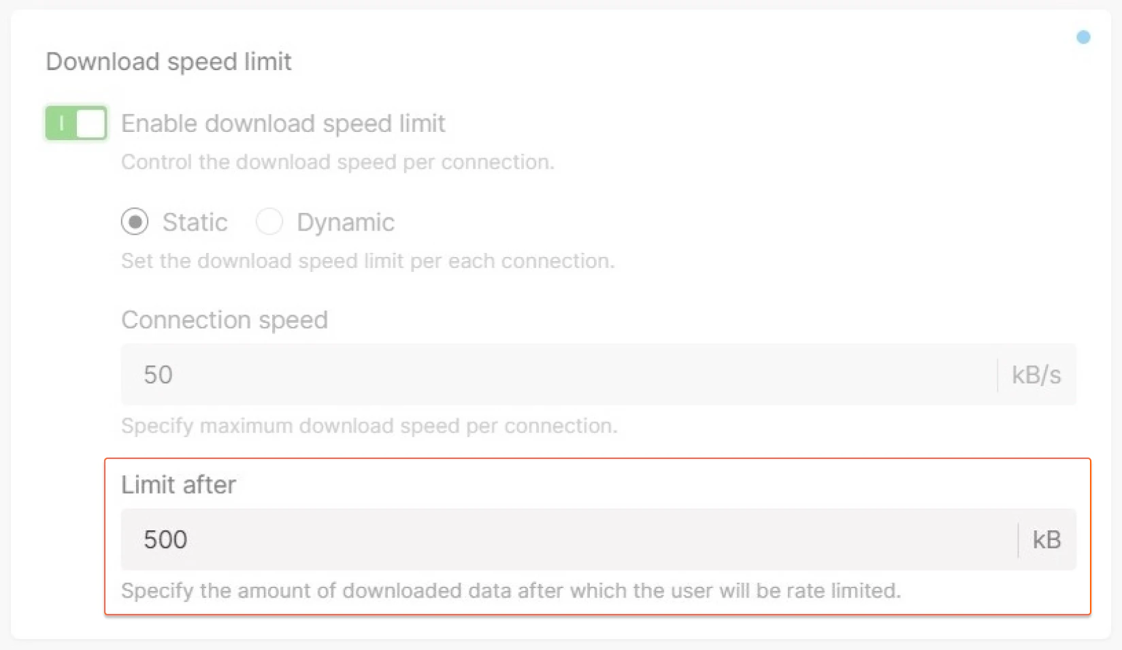The height and width of the screenshot is (650, 1122).
Task: Click the divider beside kB unit
Action: pyautogui.click(x=1018, y=539)
